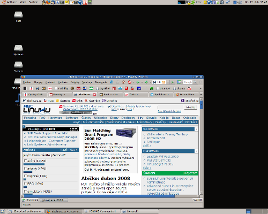The height and width of the screenshot is (214, 268).
Task: Click the site search input field
Action: click(x=170, y=107)
